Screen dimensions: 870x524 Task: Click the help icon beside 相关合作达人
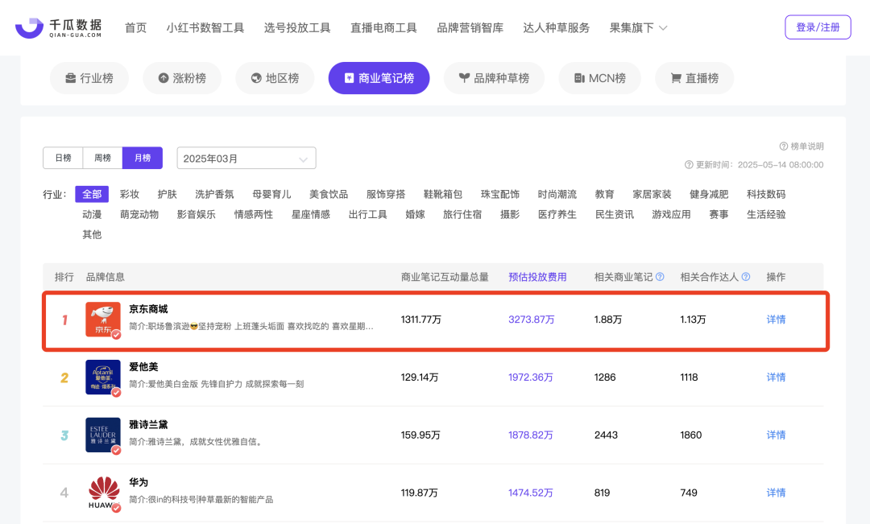click(x=745, y=277)
